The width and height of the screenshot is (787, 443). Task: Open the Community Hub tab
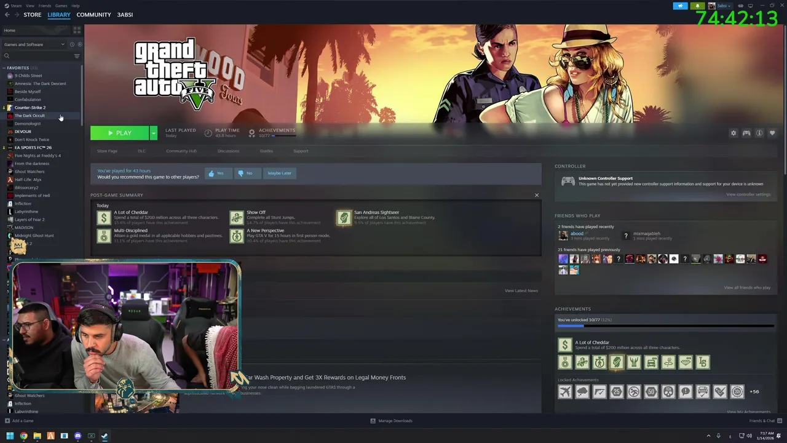[x=181, y=151]
